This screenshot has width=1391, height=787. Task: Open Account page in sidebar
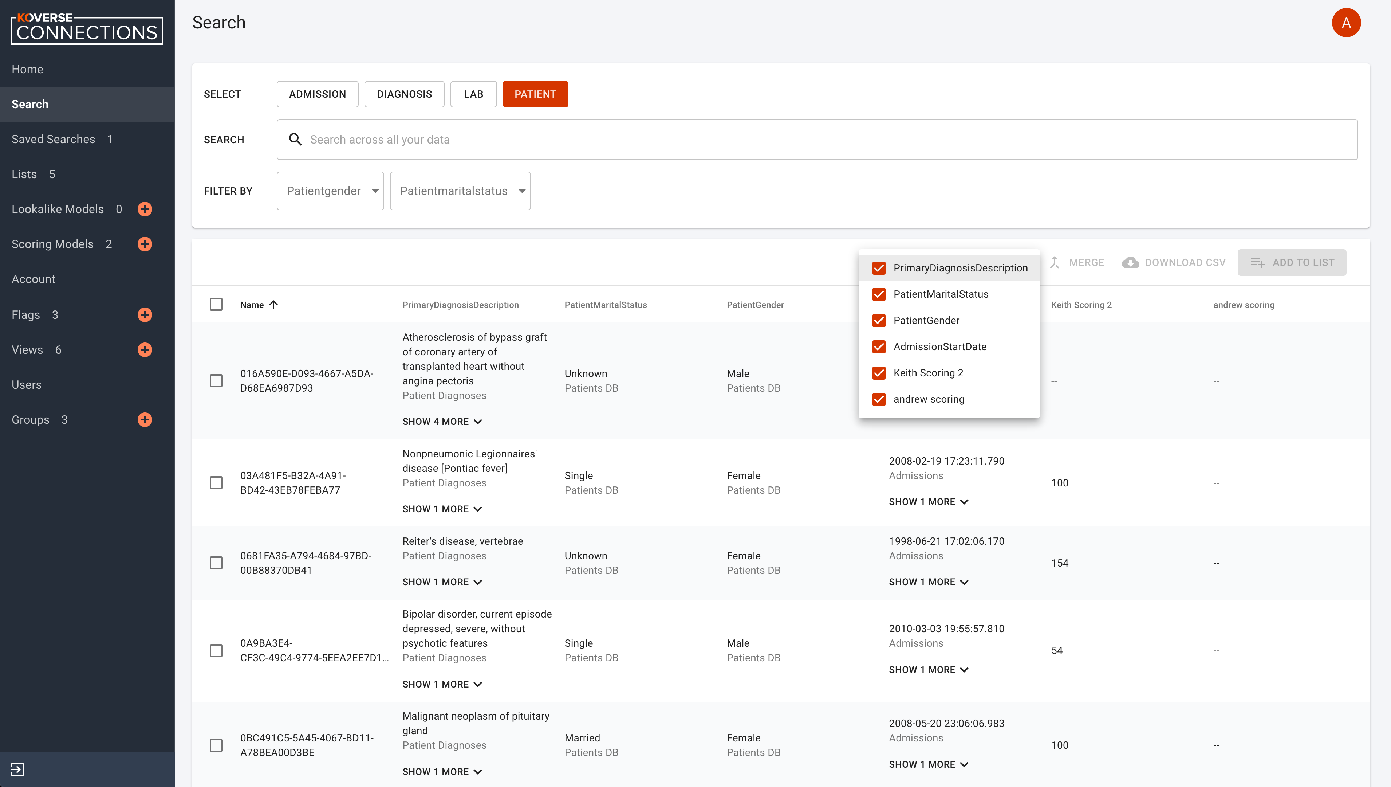pos(87,279)
